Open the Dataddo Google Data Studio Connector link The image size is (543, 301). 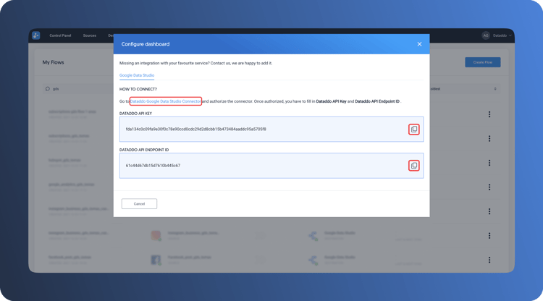(x=166, y=101)
